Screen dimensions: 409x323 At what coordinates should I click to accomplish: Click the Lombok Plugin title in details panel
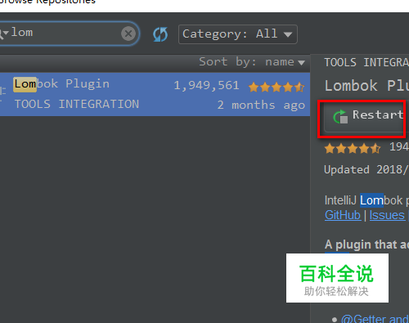pyautogui.click(x=366, y=86)
